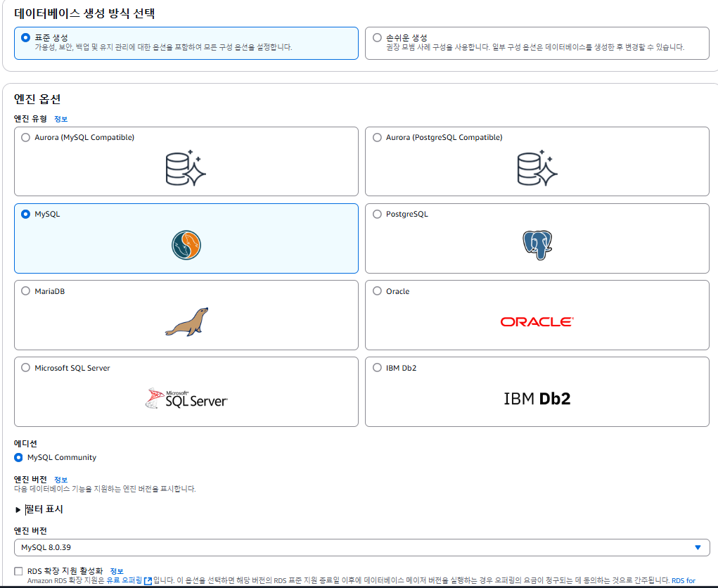Click the Aurora PostgreSQL Compatible database icon
718x588 pixels.
pos(537,168)
